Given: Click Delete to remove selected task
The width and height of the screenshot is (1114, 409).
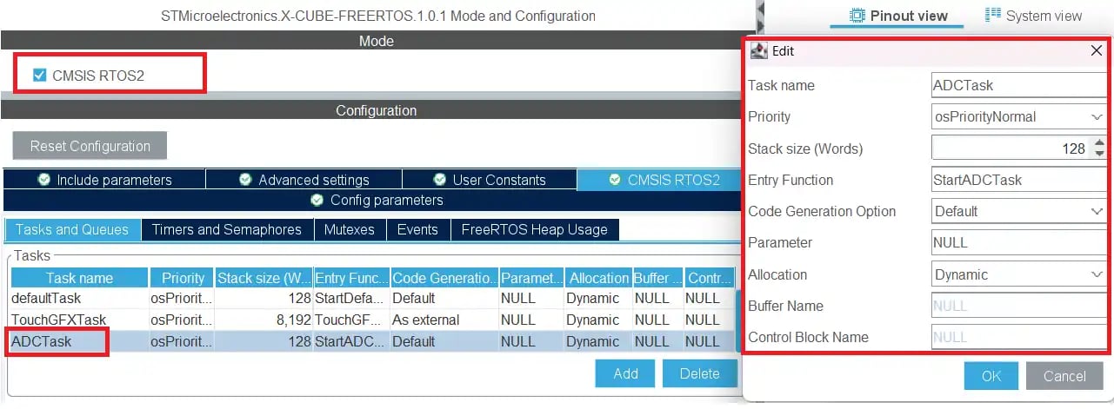Looking at the screenshot, I should [x=699, y=373].
